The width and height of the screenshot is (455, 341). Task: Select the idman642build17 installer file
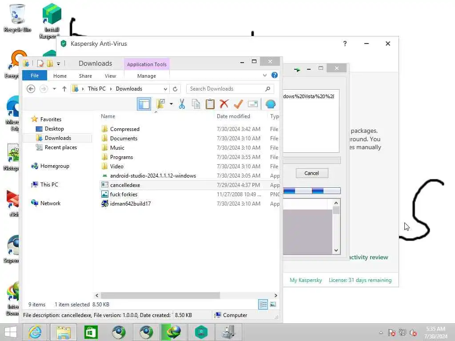(130, 203)
